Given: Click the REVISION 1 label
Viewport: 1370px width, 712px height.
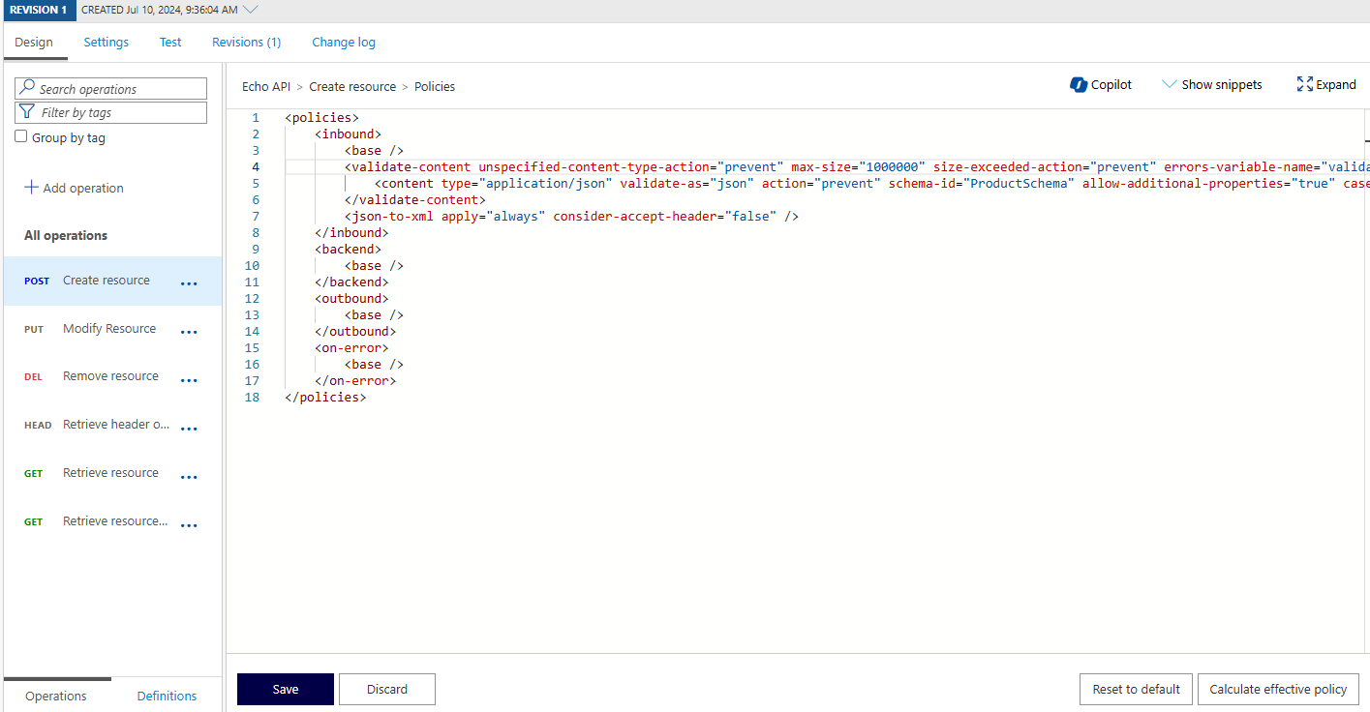Looking at the screenshot, I should coord(38,10).
